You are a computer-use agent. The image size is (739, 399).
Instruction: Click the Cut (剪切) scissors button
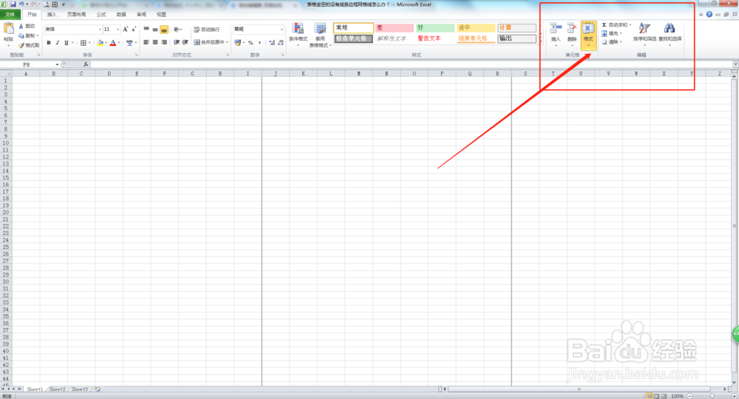[x=27, y=27]
